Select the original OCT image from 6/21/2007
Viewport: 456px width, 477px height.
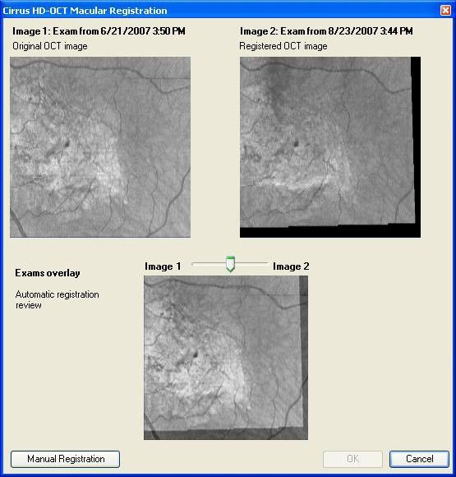coord(100,147)
